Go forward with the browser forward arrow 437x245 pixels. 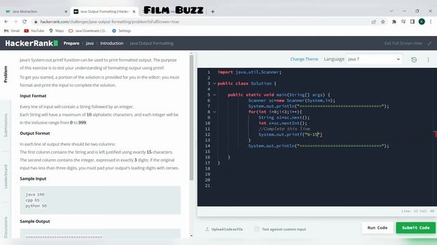click(16, 22)
